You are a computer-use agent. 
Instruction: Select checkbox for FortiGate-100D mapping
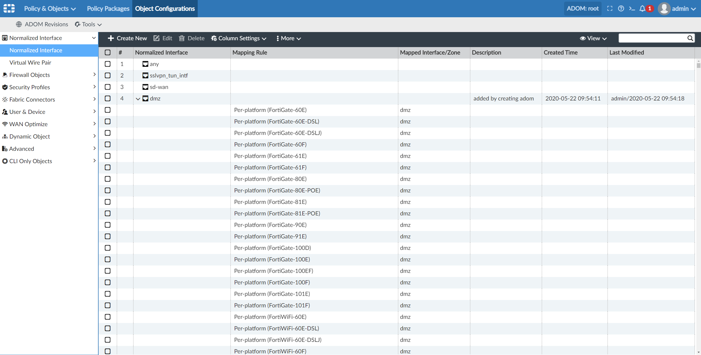tap(108, 248)
